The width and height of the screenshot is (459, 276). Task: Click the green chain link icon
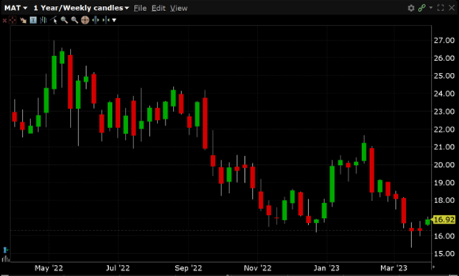(x=421, y=8)
